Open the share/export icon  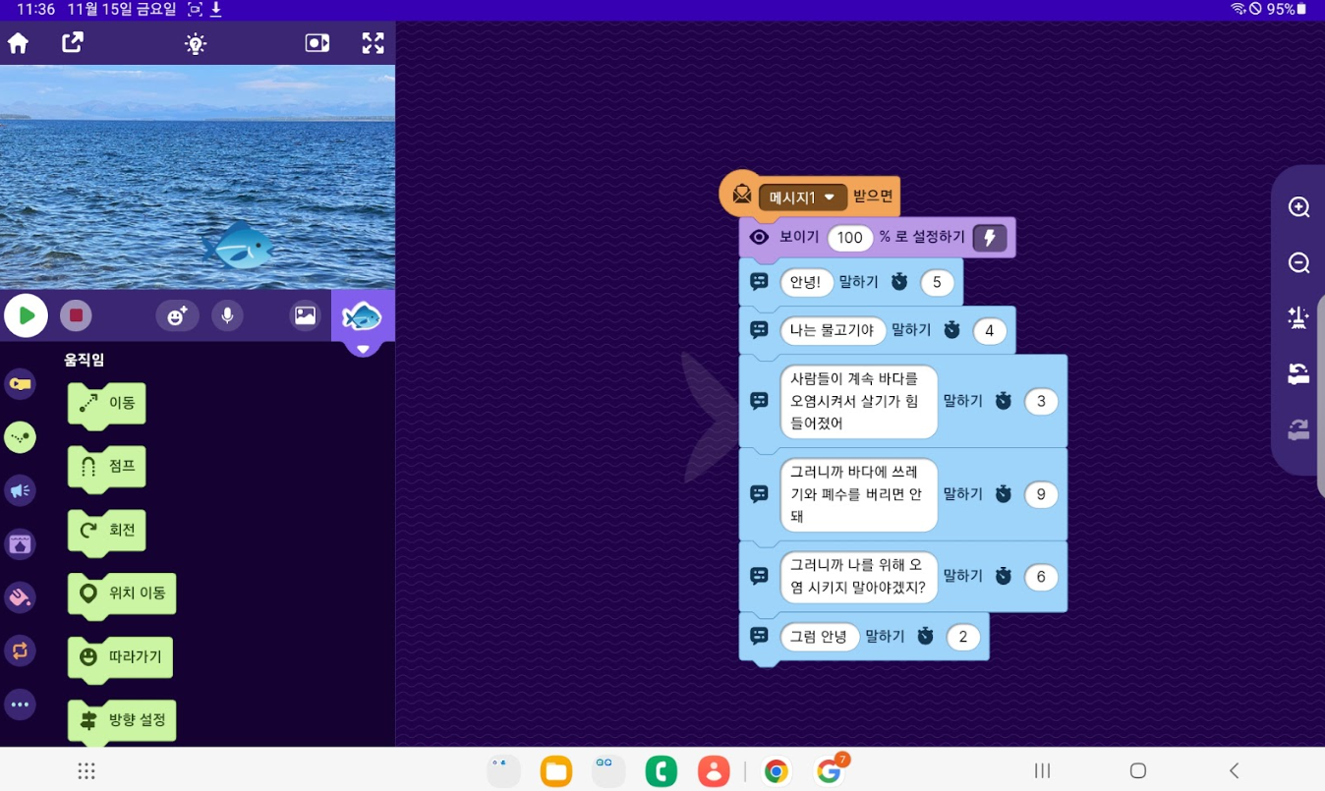(73, 43)
